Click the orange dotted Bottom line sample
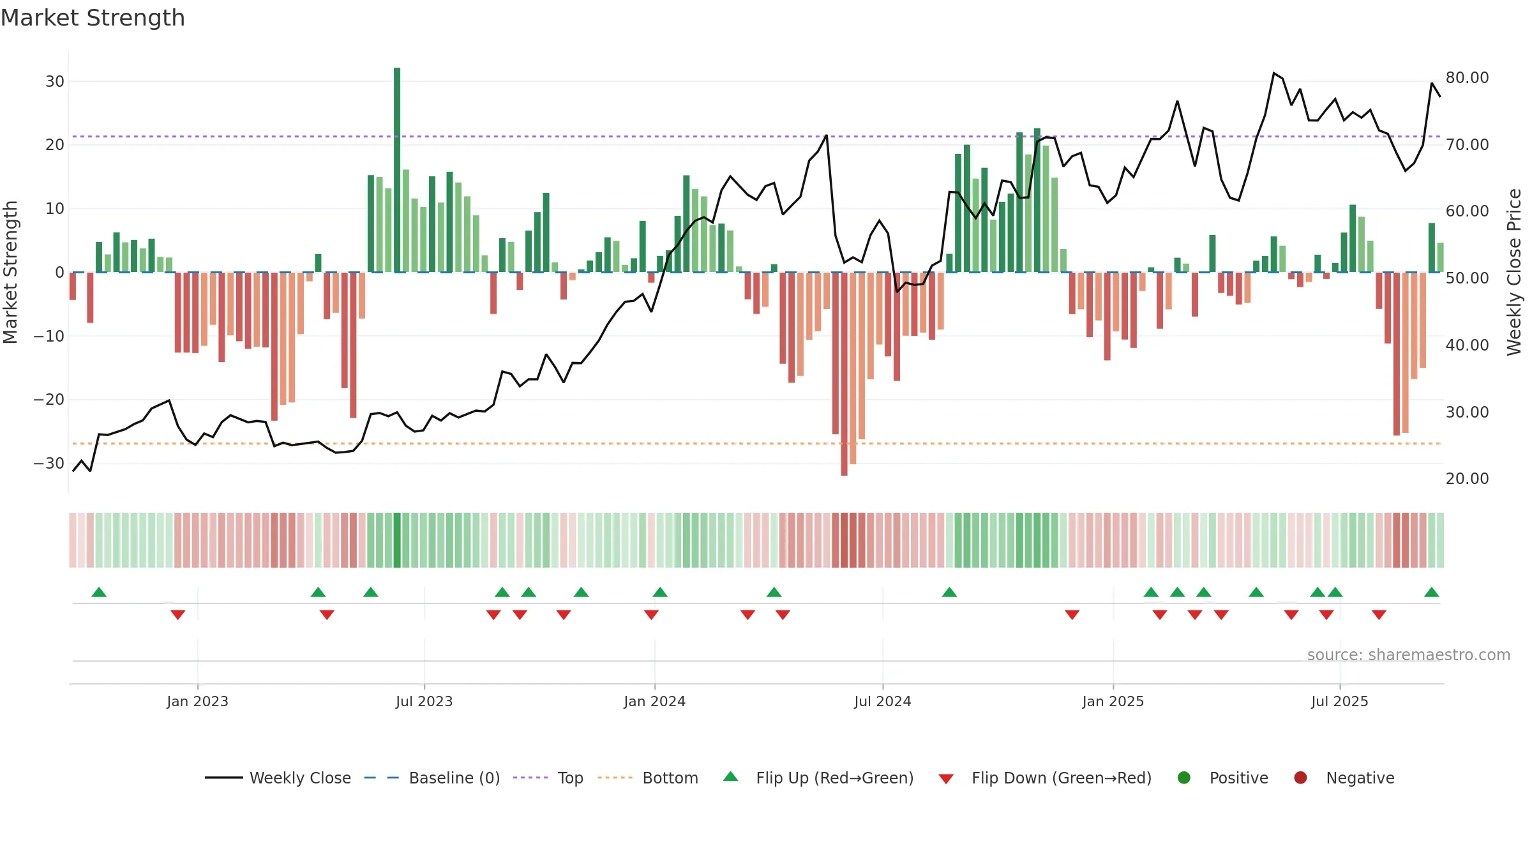The image size is (1532, 862). click(x=615, y=778)
